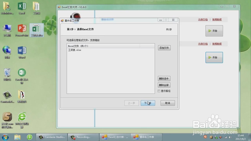Launch Excel汇总大师 desktop shortcut
This screenshot has width=251, height=141.
pyautogui.click(x=22, y=76)
